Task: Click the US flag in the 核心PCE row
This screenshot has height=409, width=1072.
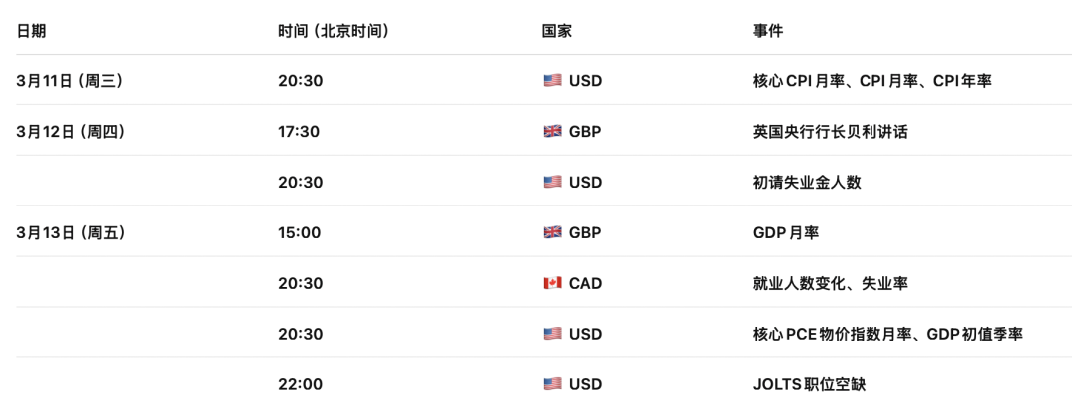Action: (x=552, y=335)
